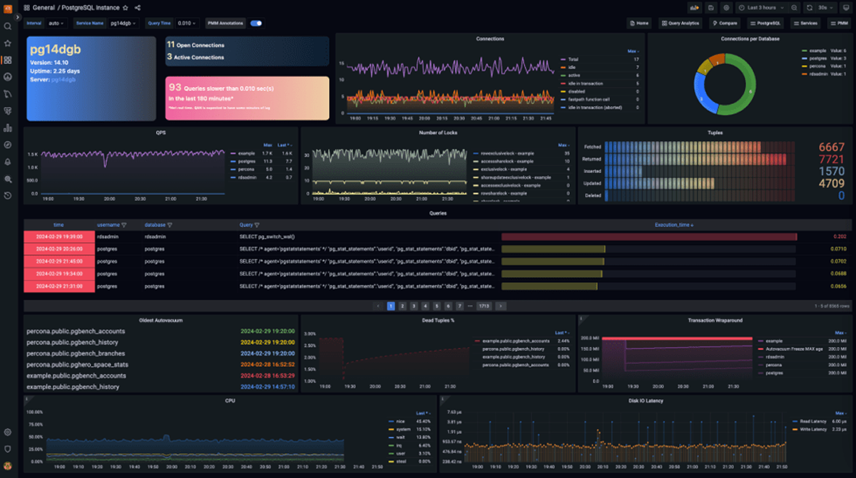
Task: Open the Services menu
Action: pyautogui.click(x=805, y=23)
